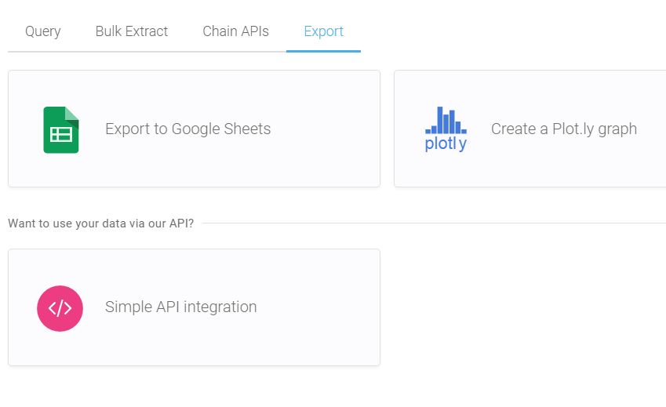Image resolution: width=666 pixels, height=407 pixels.
Task: Open Simple API integration text
Action: [181, 307]
